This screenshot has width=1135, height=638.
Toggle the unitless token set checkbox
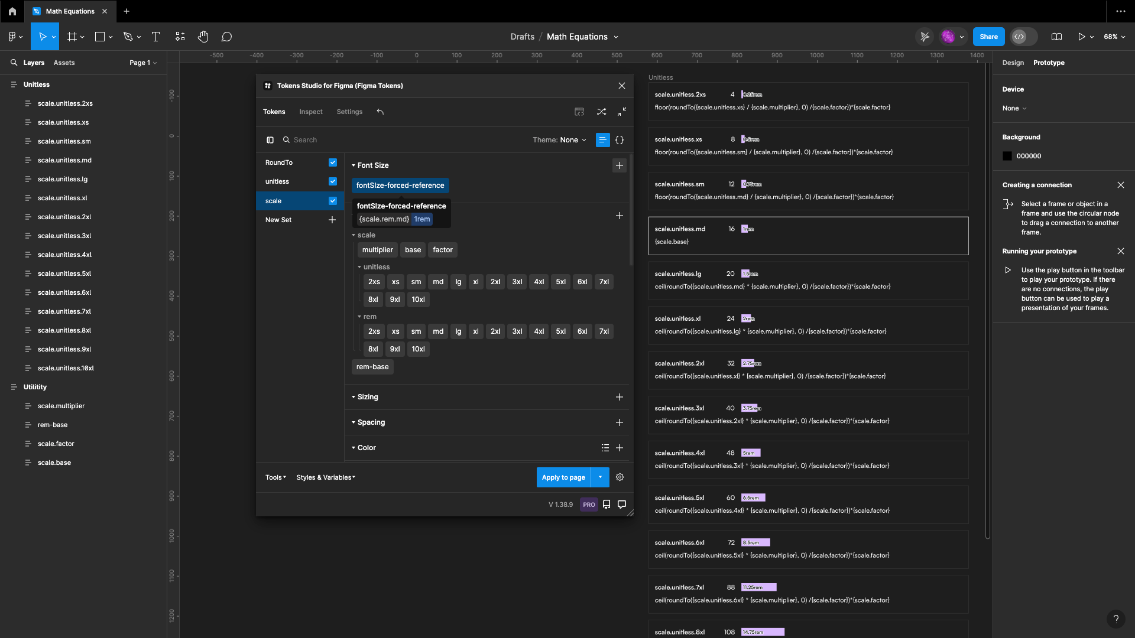[x=333, y=181]
